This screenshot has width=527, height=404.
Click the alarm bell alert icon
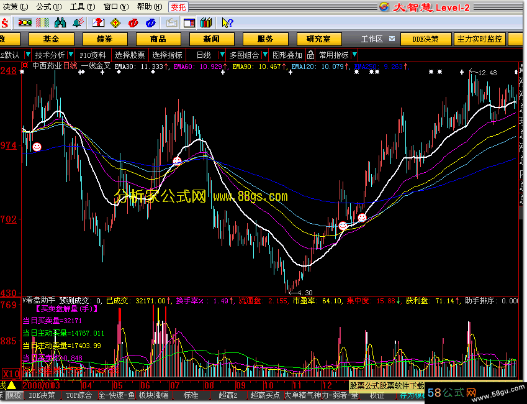click(78, 23)
